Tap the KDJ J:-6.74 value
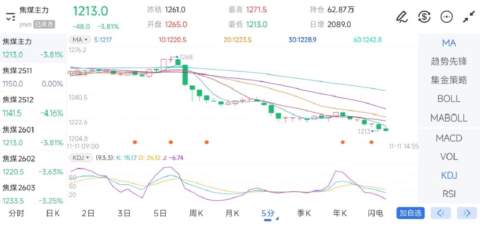Image resolution: width=480 pixels, height=228 pixels. click(173, 158)
